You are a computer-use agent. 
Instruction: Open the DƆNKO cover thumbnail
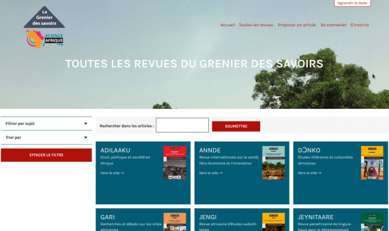372,163
